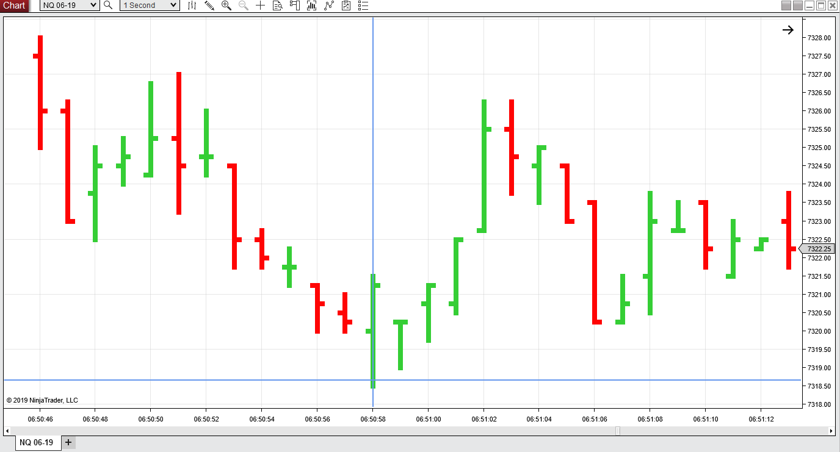Click the second gray link button

798,5
